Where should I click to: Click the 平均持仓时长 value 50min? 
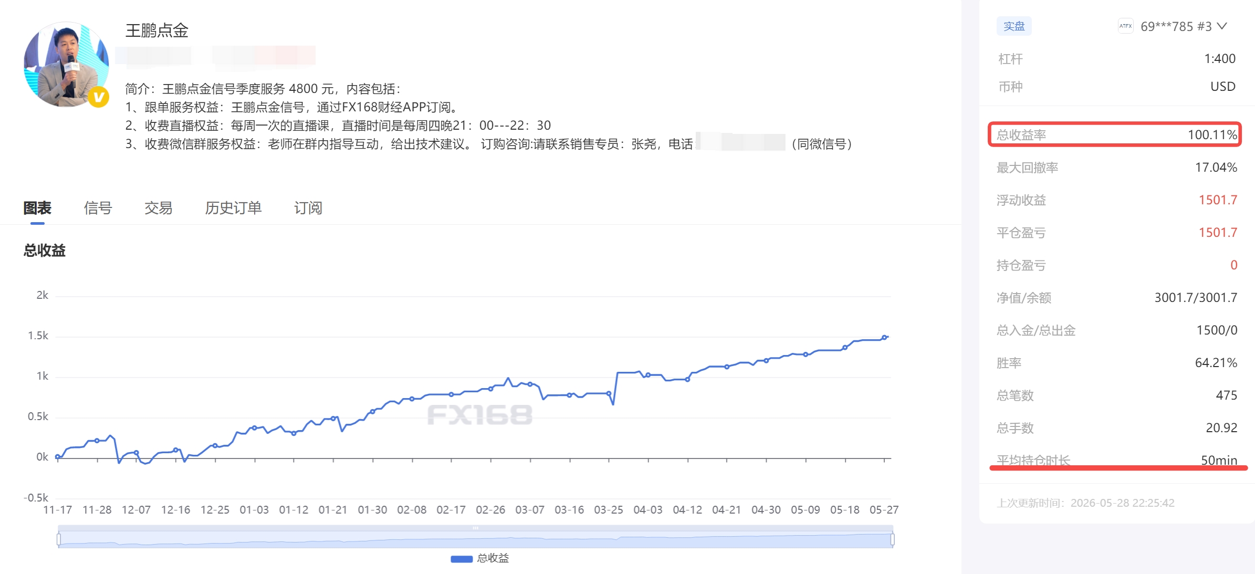1219,460
